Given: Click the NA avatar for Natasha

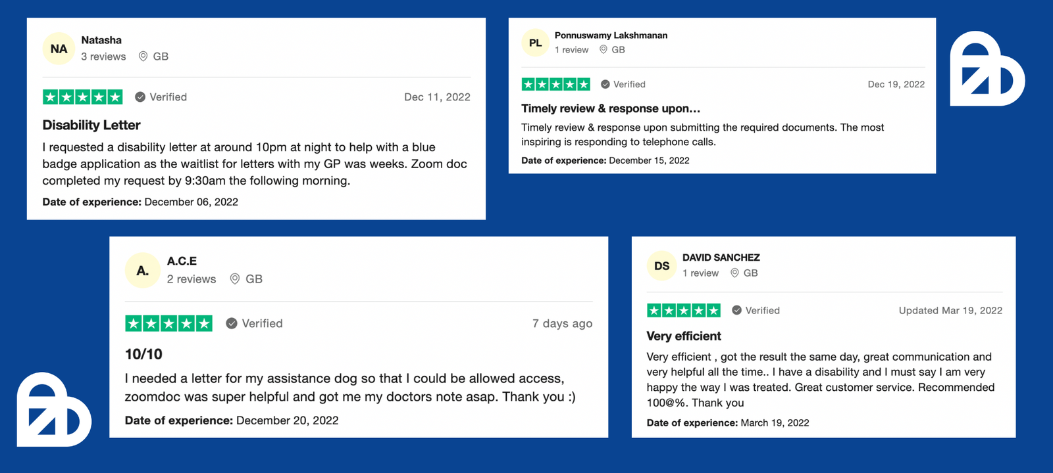Looking at the screenshot, I should click(x=59, y=49).
